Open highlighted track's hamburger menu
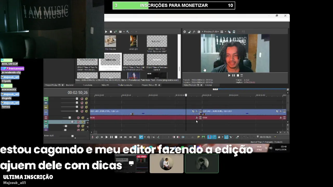 pyautogui.click(x=46, y=122)
